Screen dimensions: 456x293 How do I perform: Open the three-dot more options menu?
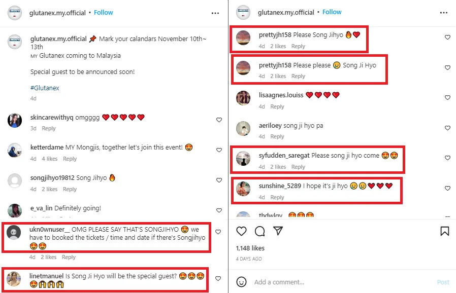tap(215, 13)
